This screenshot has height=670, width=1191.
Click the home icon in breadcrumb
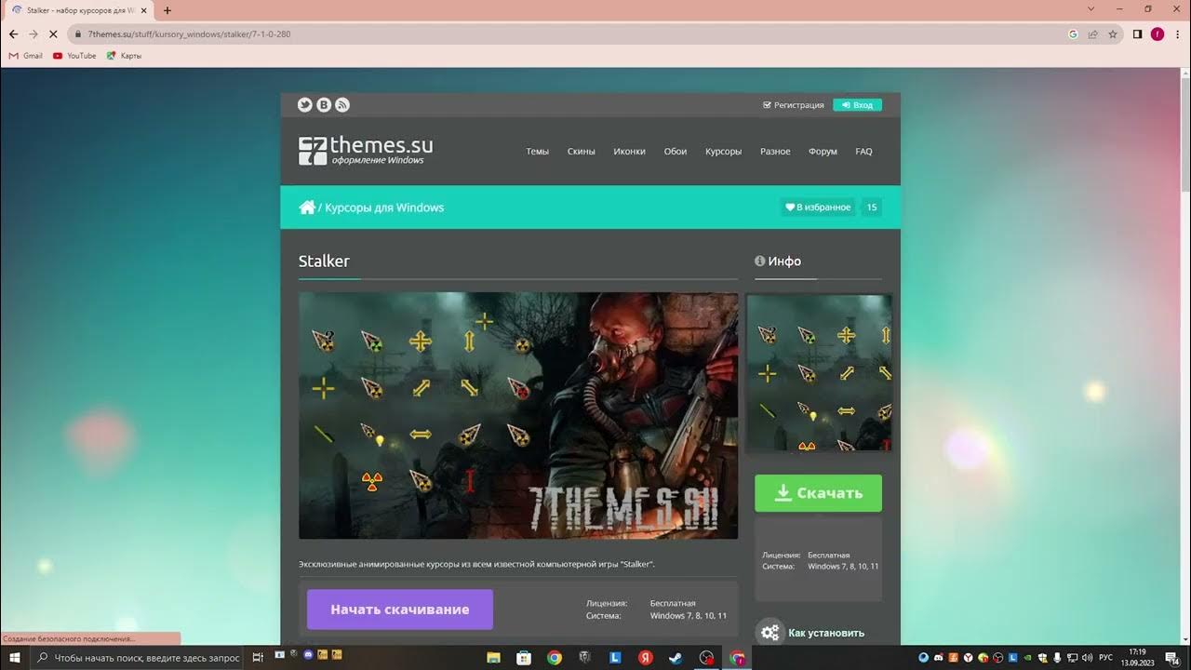[307, 208]
